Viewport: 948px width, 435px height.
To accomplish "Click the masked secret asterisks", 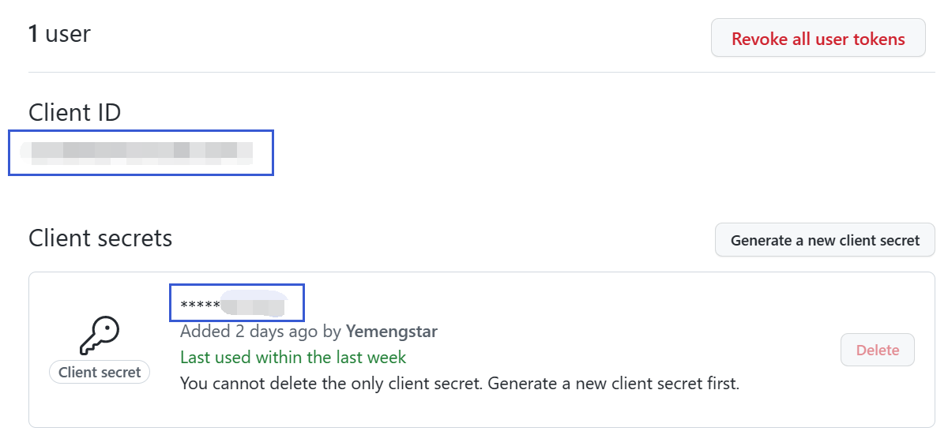I will 200,305.
